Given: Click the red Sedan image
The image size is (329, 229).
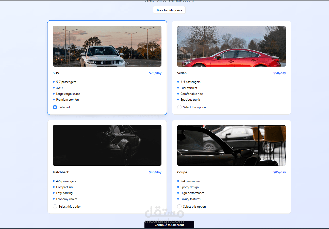Looking at the screenshot, I should [x=231, y=46].
